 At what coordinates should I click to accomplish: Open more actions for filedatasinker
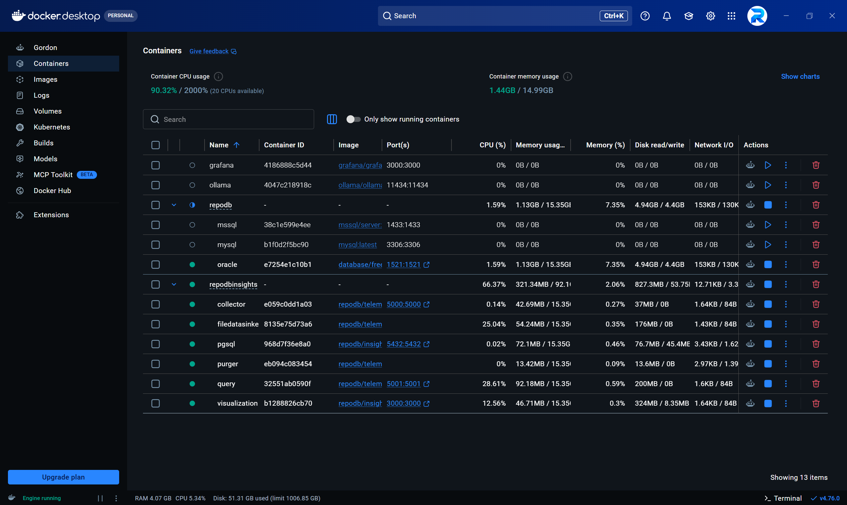(785, 324)
